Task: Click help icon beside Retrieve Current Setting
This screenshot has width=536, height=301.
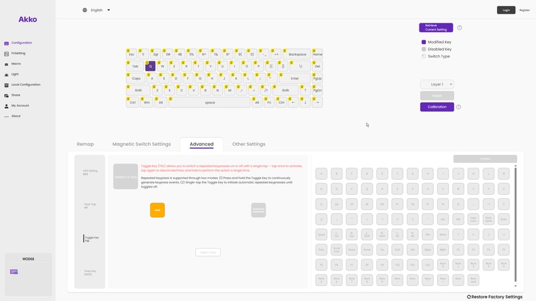Action: point(459,28)
